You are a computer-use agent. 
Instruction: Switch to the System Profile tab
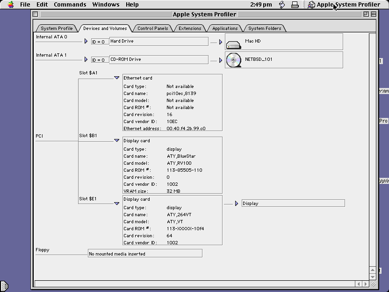click(x=57, y=28)
